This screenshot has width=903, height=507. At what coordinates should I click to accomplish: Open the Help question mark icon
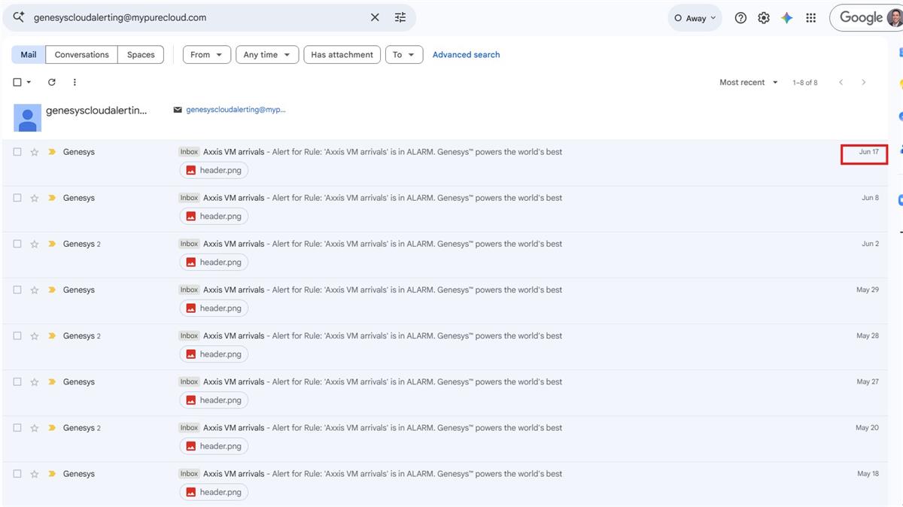tap(740, 18)
